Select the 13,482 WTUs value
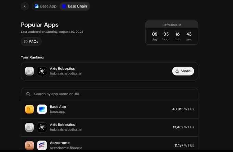 pyautogui.click(x=183, y=127)
